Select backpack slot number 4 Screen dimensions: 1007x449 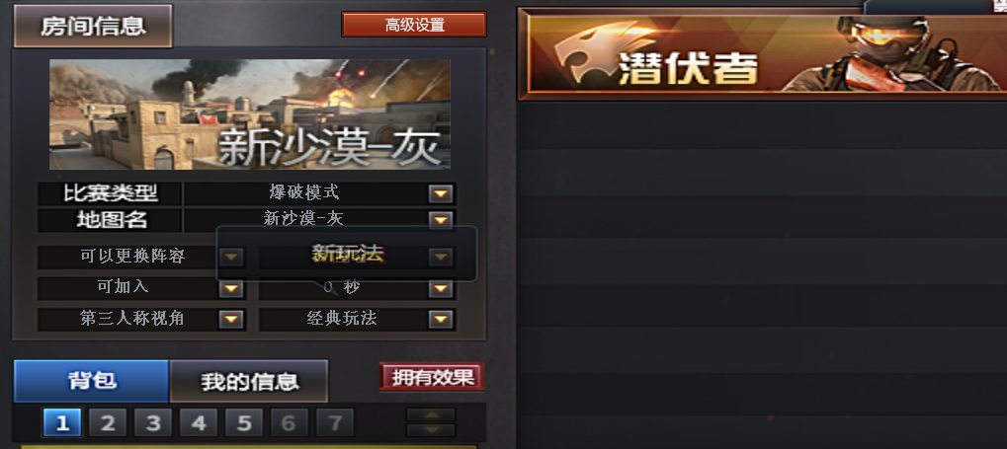point(199,422)
